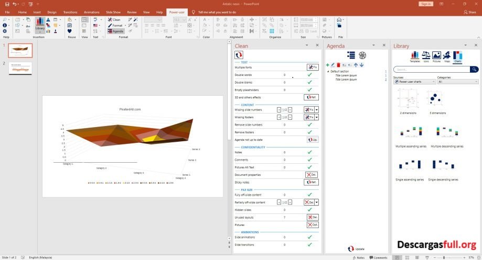Open the Sources dropdown in Library
482x260 pixels.
point(414,82)
